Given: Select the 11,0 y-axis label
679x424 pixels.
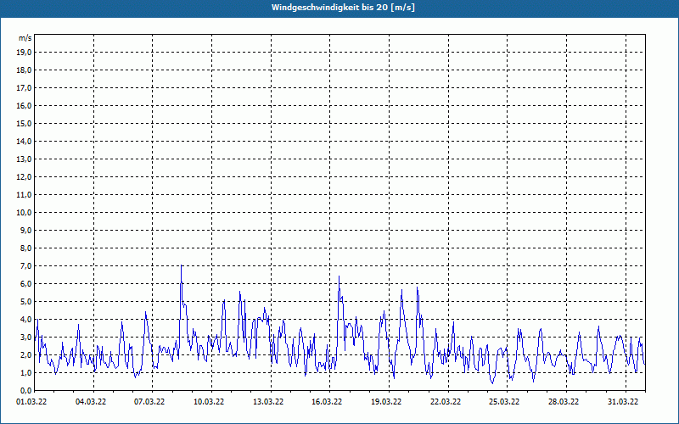Looking at the screenshot, I should [x=24, y=195].
